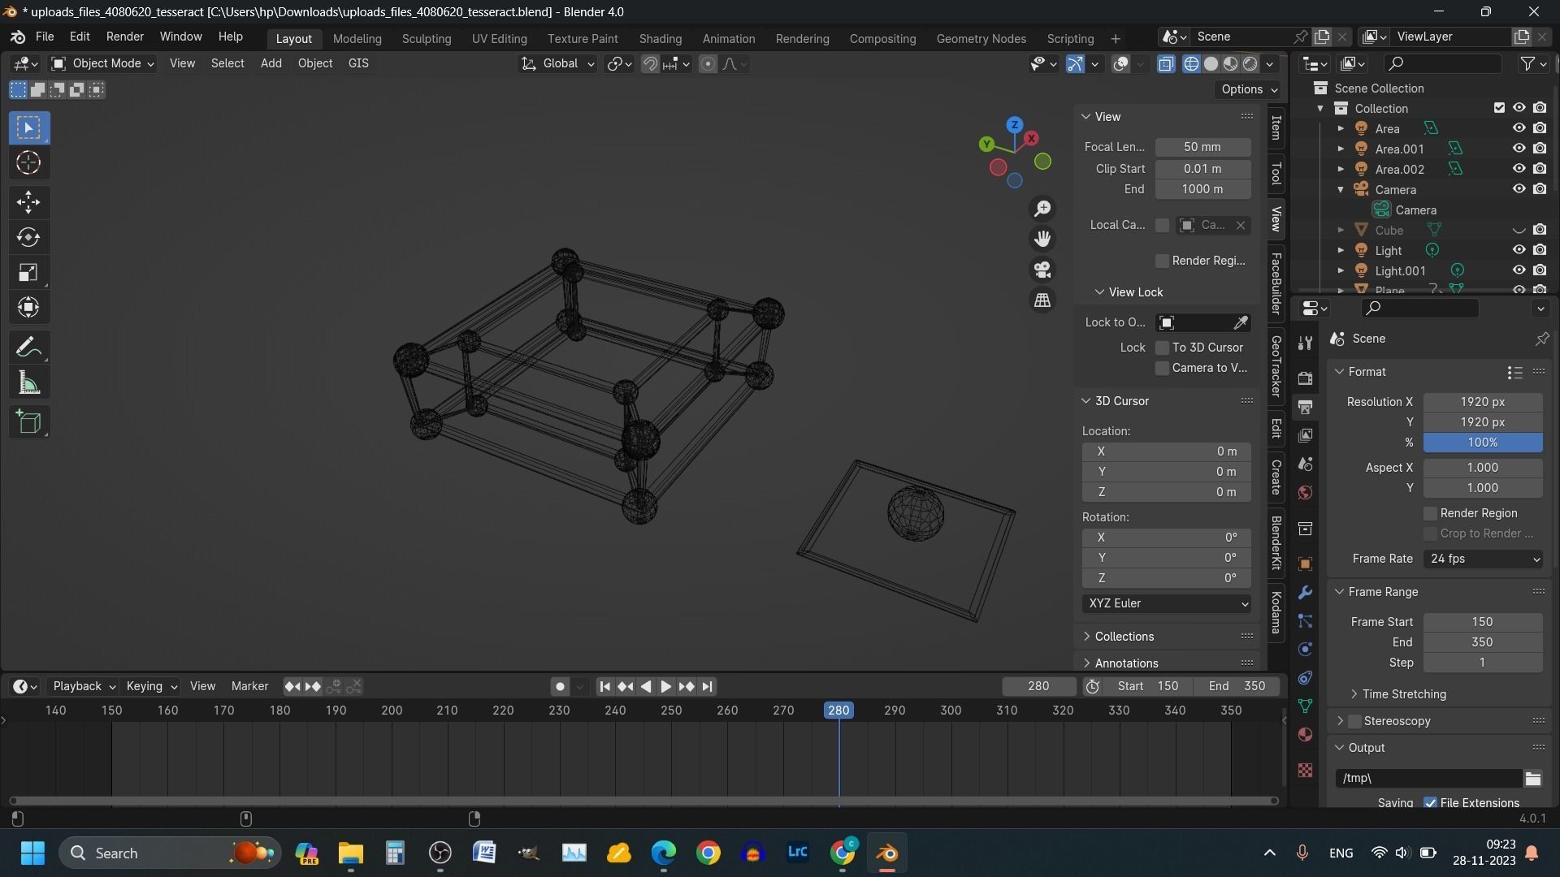Open Material properties tab icon
This screenshot has width=1560, height=877.
coord(1305,734)
